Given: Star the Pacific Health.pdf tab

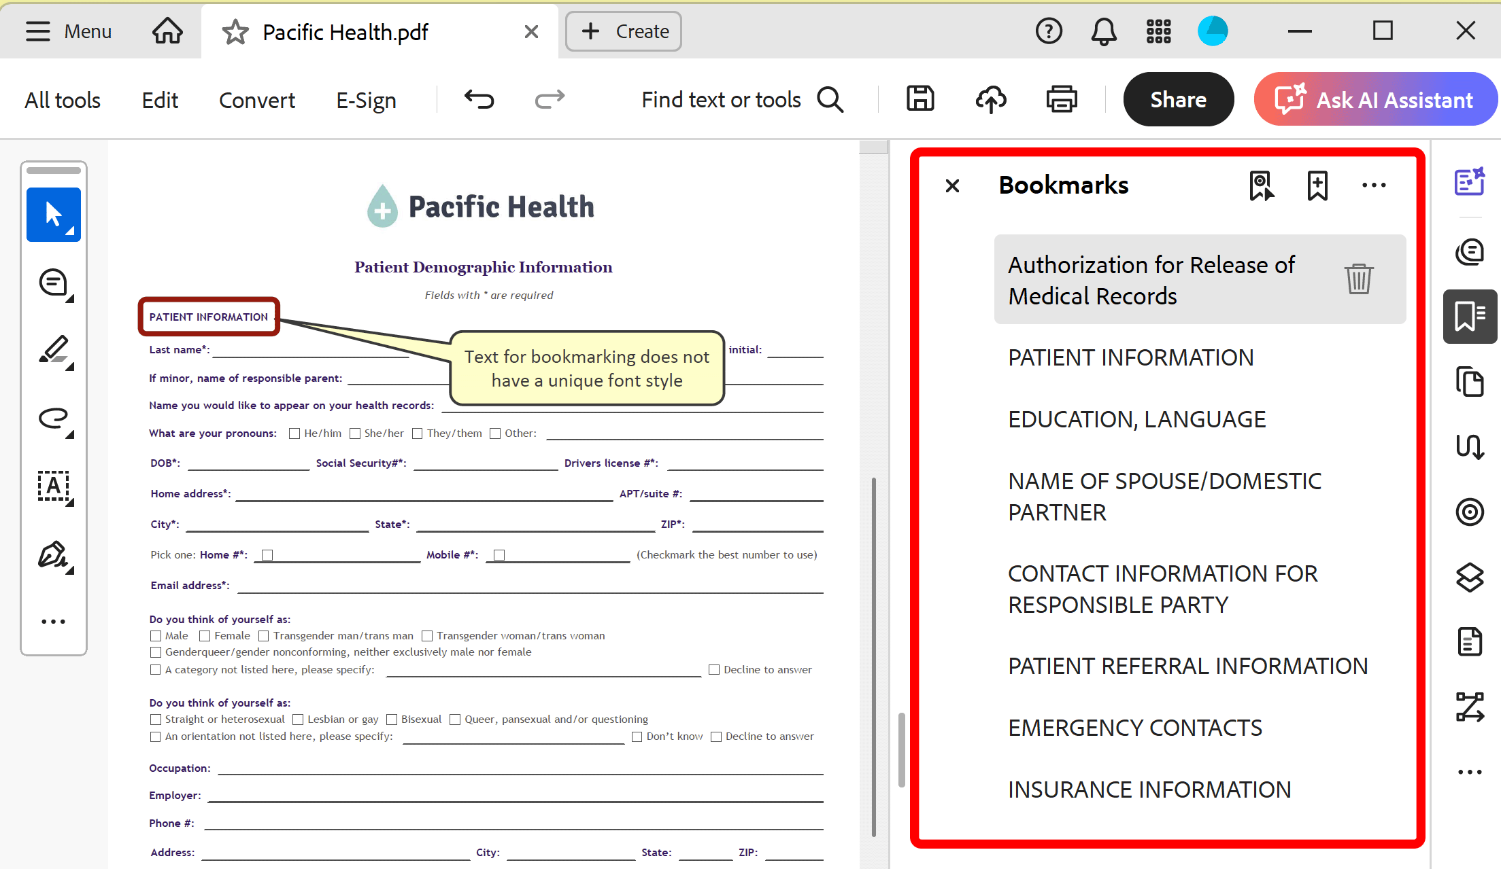Looking at the screenshot, I should (x=235, y=32).
